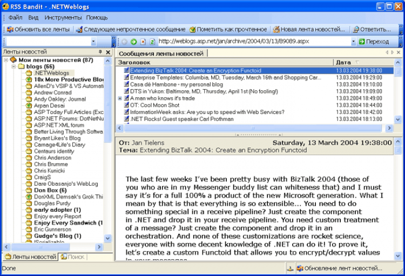
Task: Click OT: Cool Moon Shot message icon
Action: (x=126, y=105)
